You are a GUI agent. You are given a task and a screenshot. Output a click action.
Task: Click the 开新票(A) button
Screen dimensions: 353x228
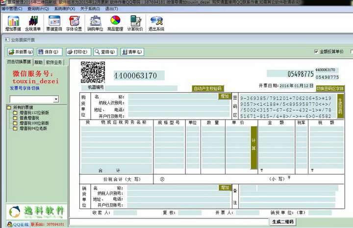coord(20,52)
